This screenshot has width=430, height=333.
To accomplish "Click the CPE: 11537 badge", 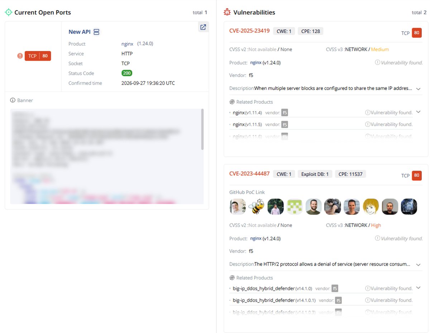I will (350, 174).
